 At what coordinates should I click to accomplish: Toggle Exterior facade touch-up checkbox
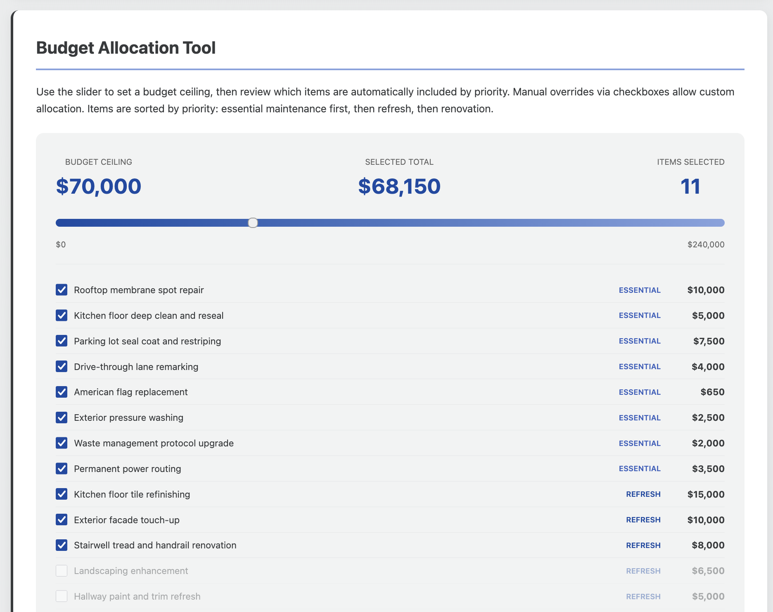tap(62, 520)
